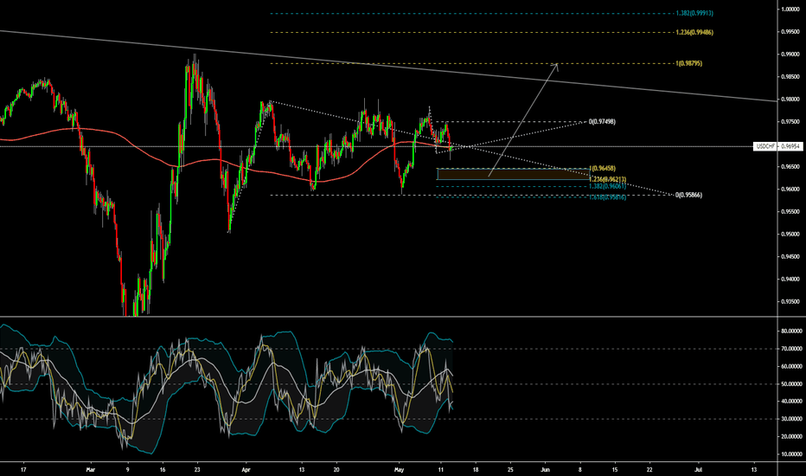The width and height of the screenshot is (806, 476).
Task: Click 1.00000 on the price axis
Action: (x=790, y=10)
